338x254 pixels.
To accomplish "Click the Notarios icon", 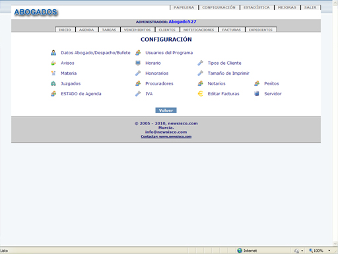I will tap(200, 83).
